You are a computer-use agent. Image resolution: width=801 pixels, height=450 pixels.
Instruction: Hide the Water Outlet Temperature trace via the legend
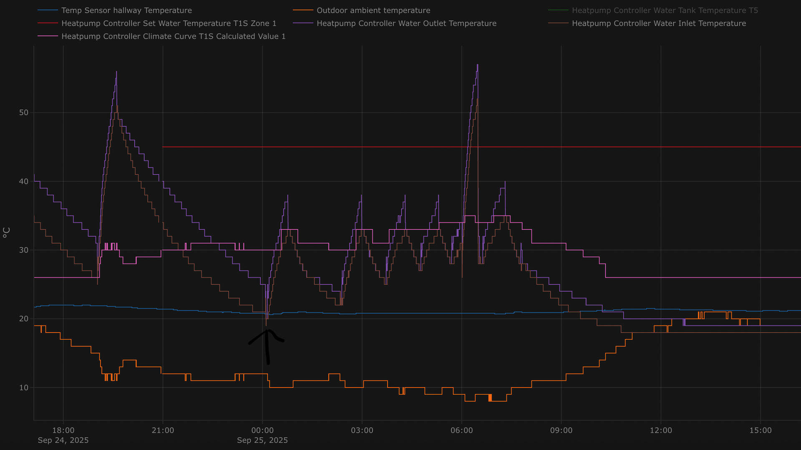(406, 23)
